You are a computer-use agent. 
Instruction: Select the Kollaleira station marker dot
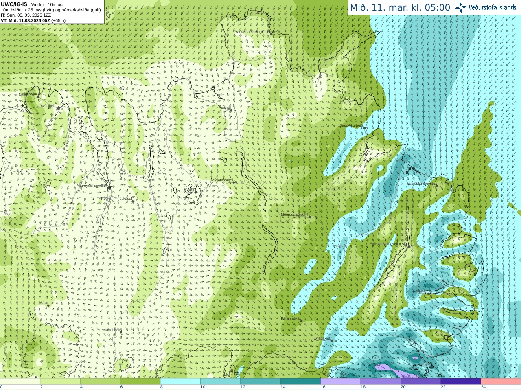tap(427, 294)
